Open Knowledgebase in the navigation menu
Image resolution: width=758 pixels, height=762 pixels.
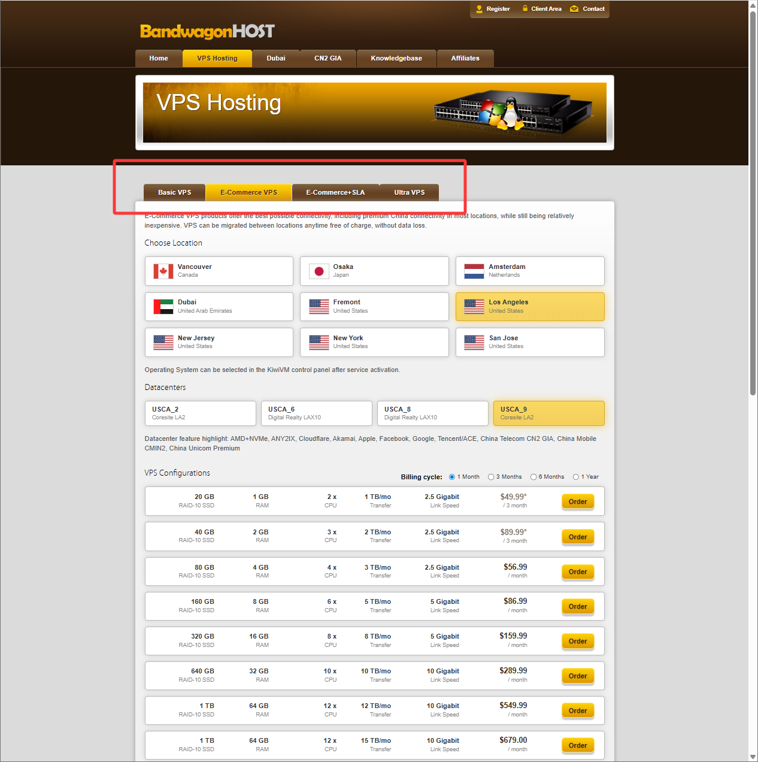click(x=396, y=59)
